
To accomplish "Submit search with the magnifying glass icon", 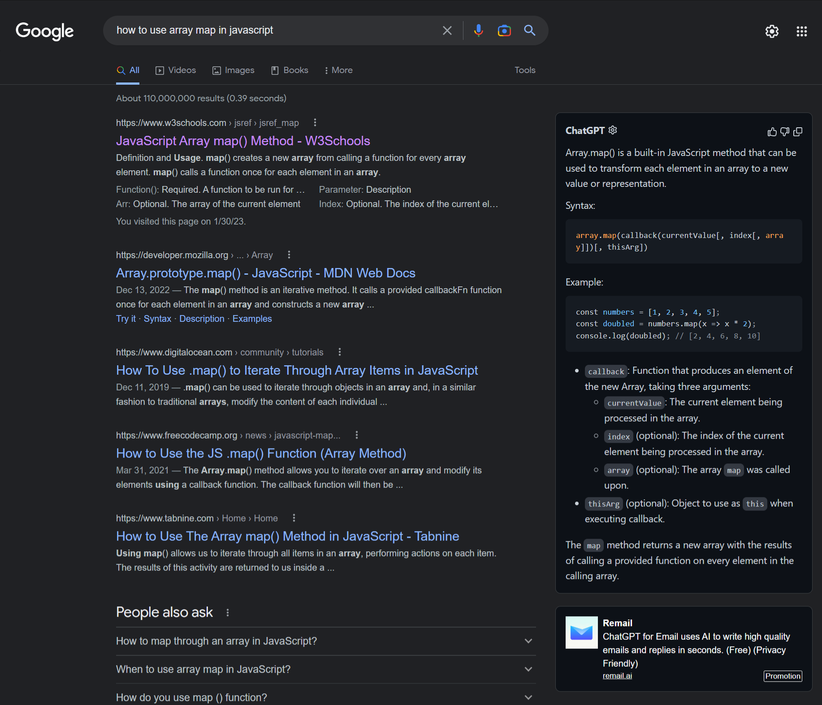I will (530, 30).
